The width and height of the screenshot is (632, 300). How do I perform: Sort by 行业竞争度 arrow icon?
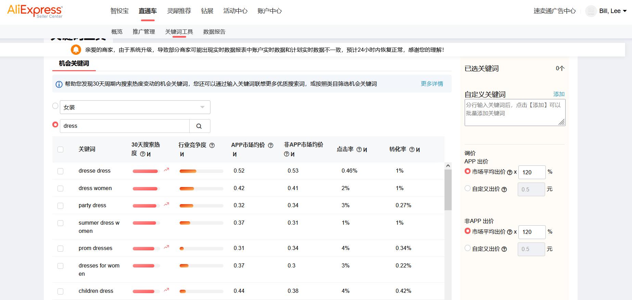coord(182,154)
